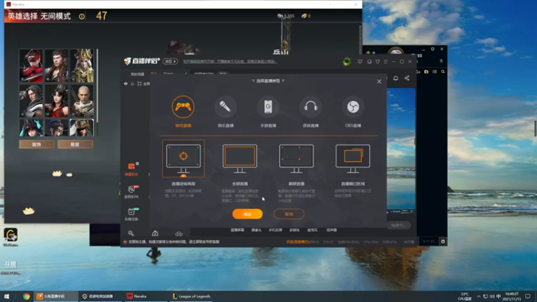
Task: Close the select stream type dialog
Action: [x=379, y=81]
